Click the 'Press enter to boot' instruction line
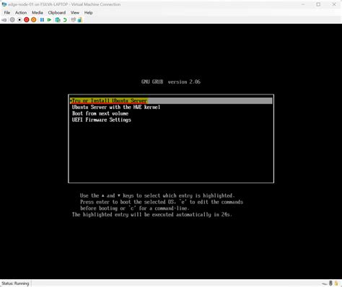This screenshot has width=342, height=287. click(x=162, y=202)
